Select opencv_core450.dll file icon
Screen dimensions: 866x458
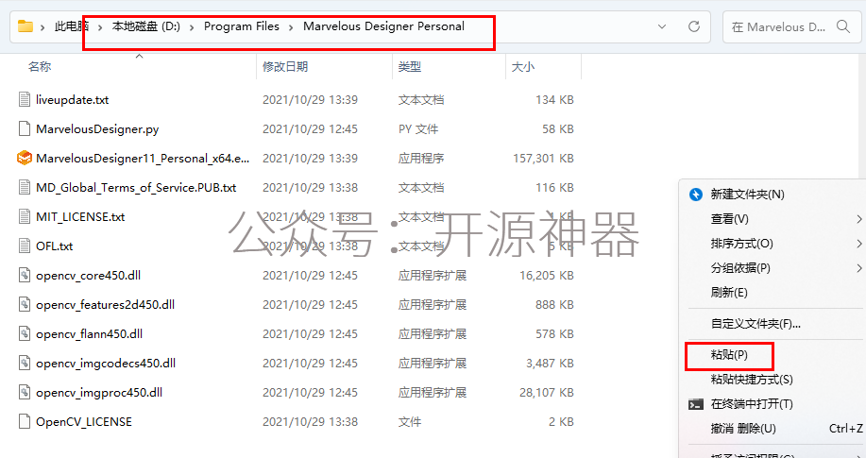click(25, 275)
